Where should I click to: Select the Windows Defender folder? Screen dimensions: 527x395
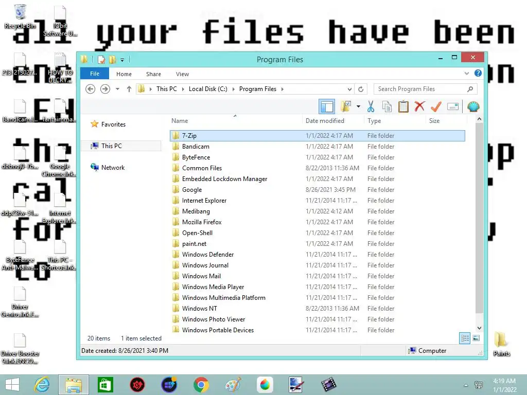pos(318,254)
